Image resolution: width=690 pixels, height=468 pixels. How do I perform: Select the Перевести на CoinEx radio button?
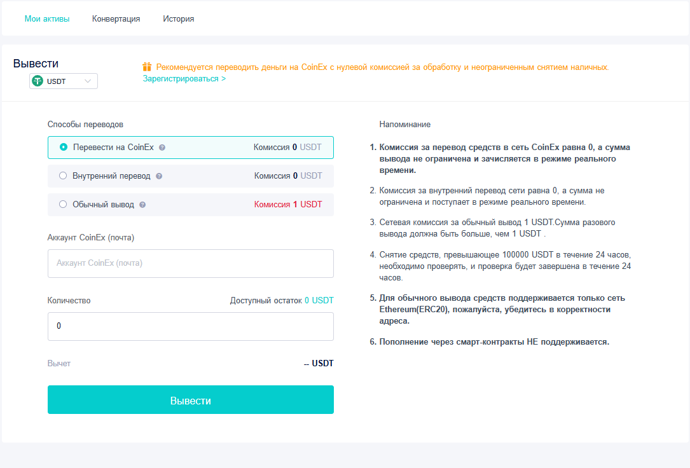(63, 147)
